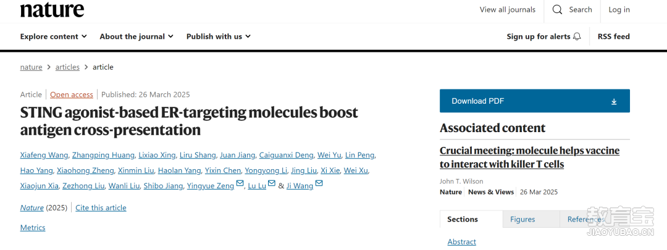
Task: Click envelope icon next to Lu Lu
Action: [272, 184]
